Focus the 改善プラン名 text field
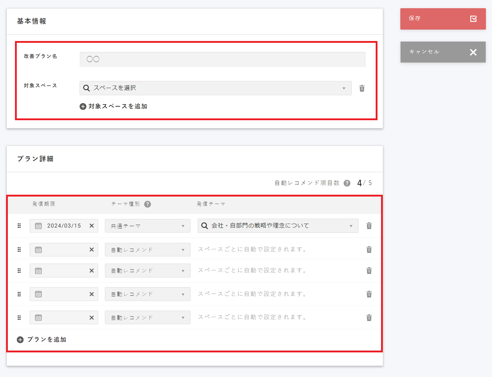The height and width of the screenshot is (377, 492). coord(222,59)
